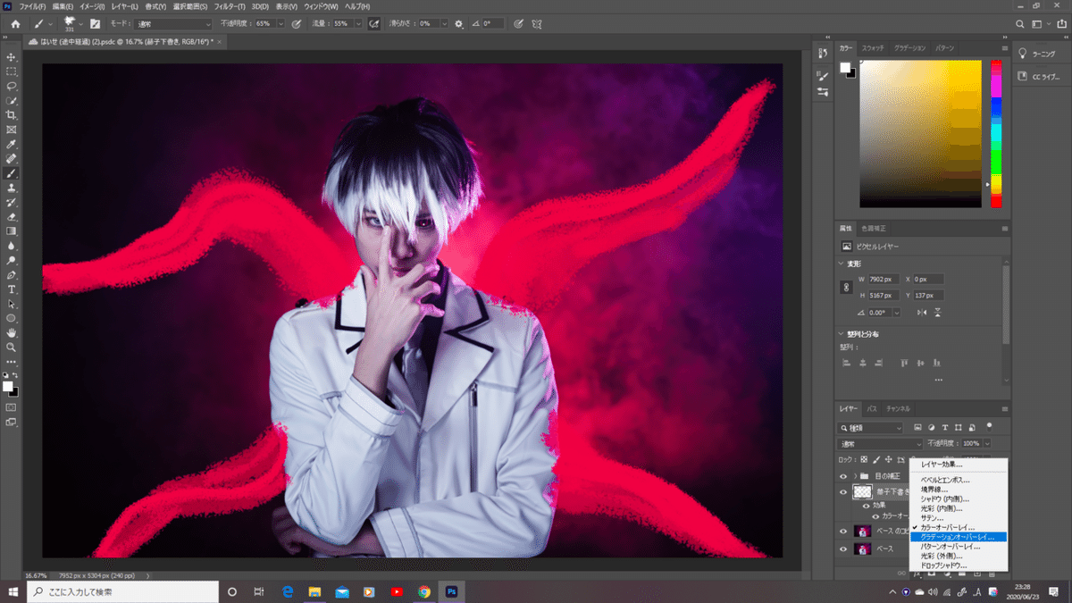
Task: Hide the ベース のコピー layer
Action: pyautogui.click(x=843, y=531)
